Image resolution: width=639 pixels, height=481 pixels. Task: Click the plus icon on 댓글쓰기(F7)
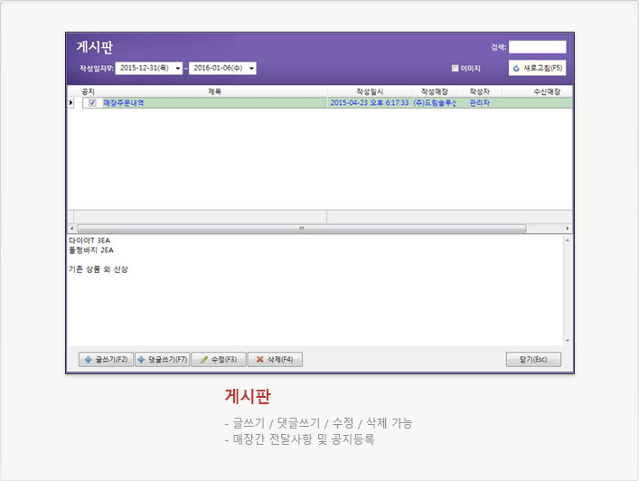click(141, 360)
